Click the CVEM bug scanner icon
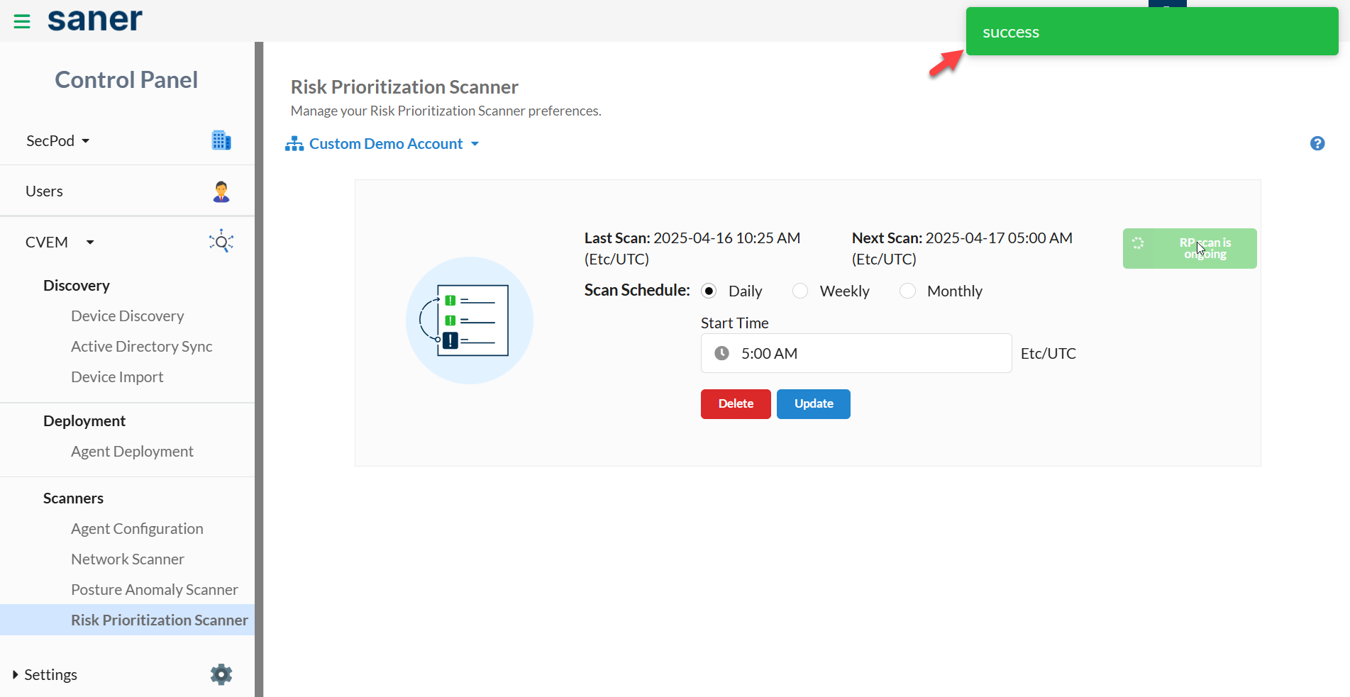This screenshot has height=697, width=1350. (221, 242)
